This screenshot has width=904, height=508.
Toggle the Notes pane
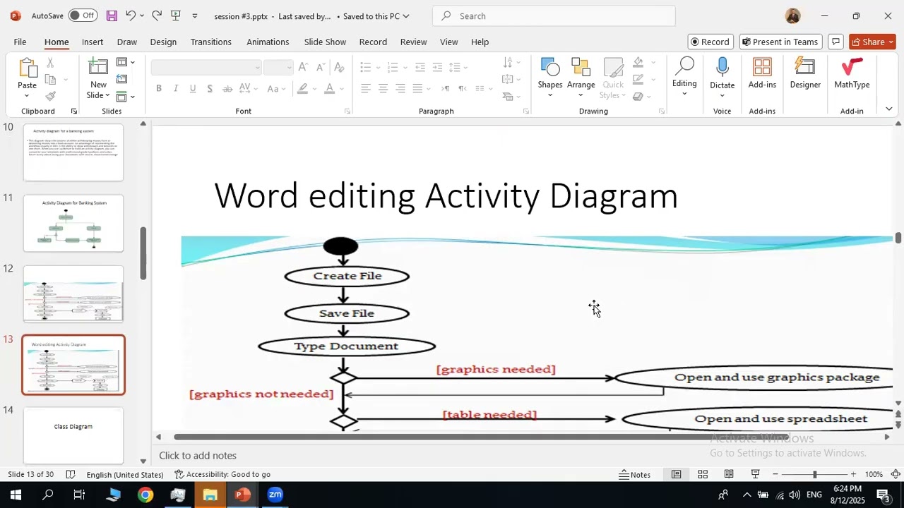tap(634, 474)
